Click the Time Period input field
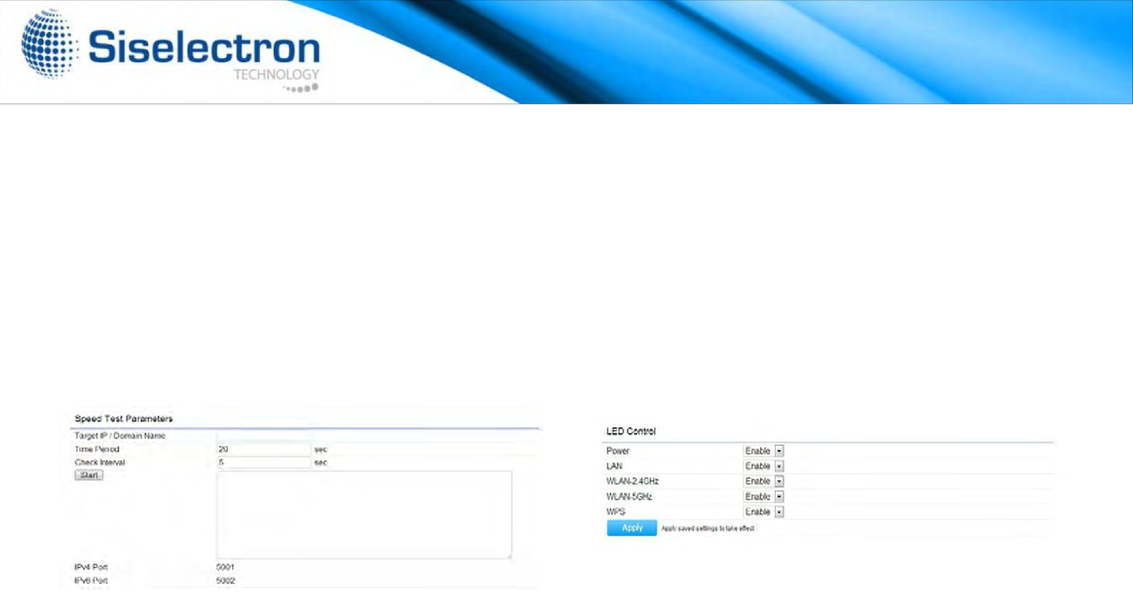This screenshot has height=595, width=1133. 264,449
